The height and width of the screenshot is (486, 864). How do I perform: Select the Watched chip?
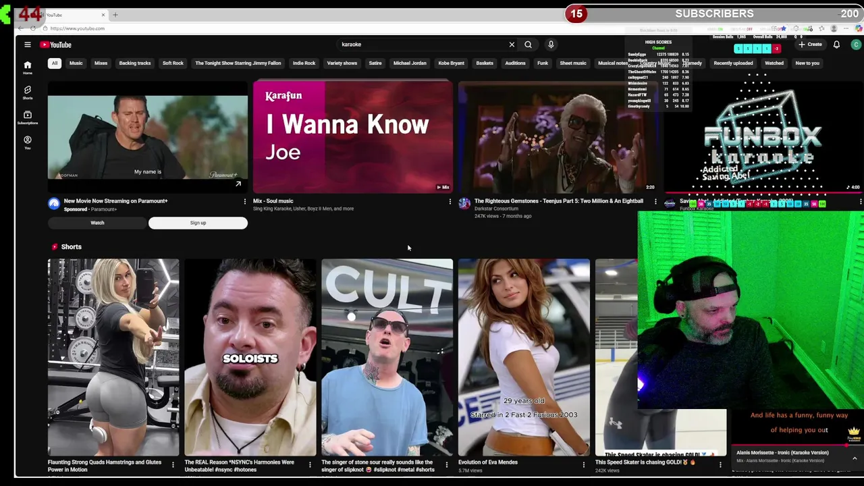click(x=774, y=63)
